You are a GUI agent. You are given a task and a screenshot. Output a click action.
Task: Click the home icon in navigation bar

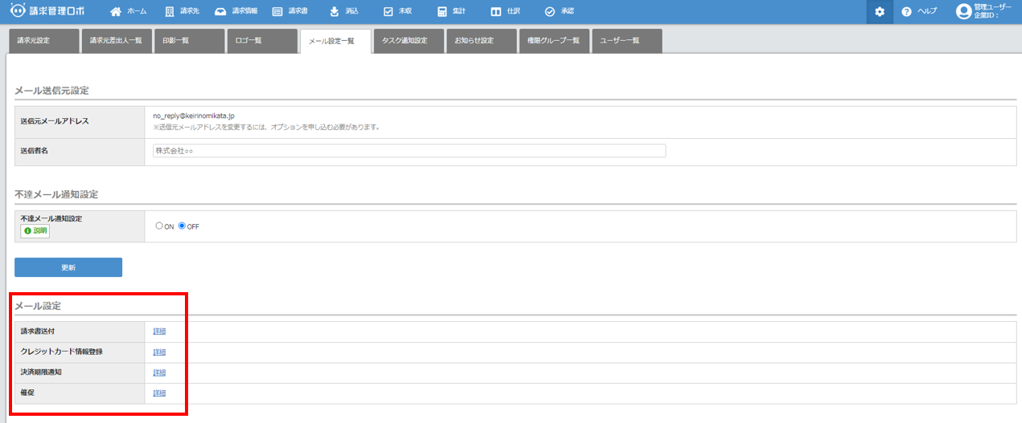click(116, 12)
